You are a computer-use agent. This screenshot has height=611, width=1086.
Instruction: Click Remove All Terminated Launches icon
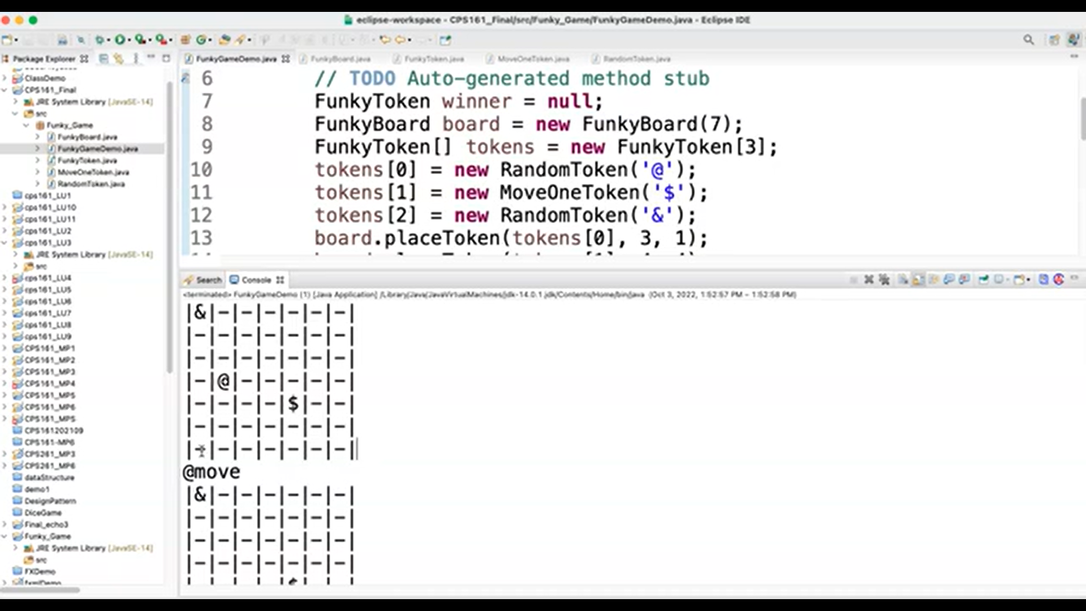(884, 279)
